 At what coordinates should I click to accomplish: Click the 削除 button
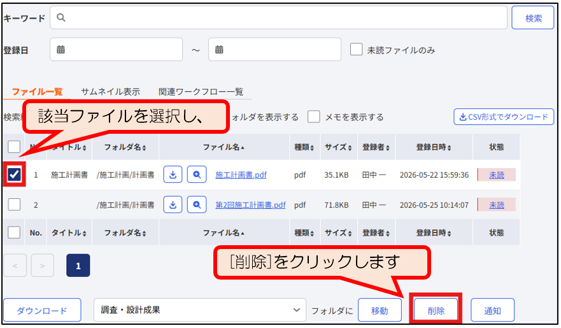436,310
